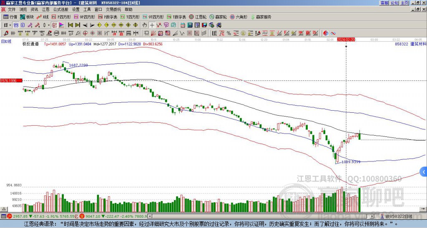Open the 日 period dropdown
Viewport: 427px width, 228px height.
click(x=8, y=25)
